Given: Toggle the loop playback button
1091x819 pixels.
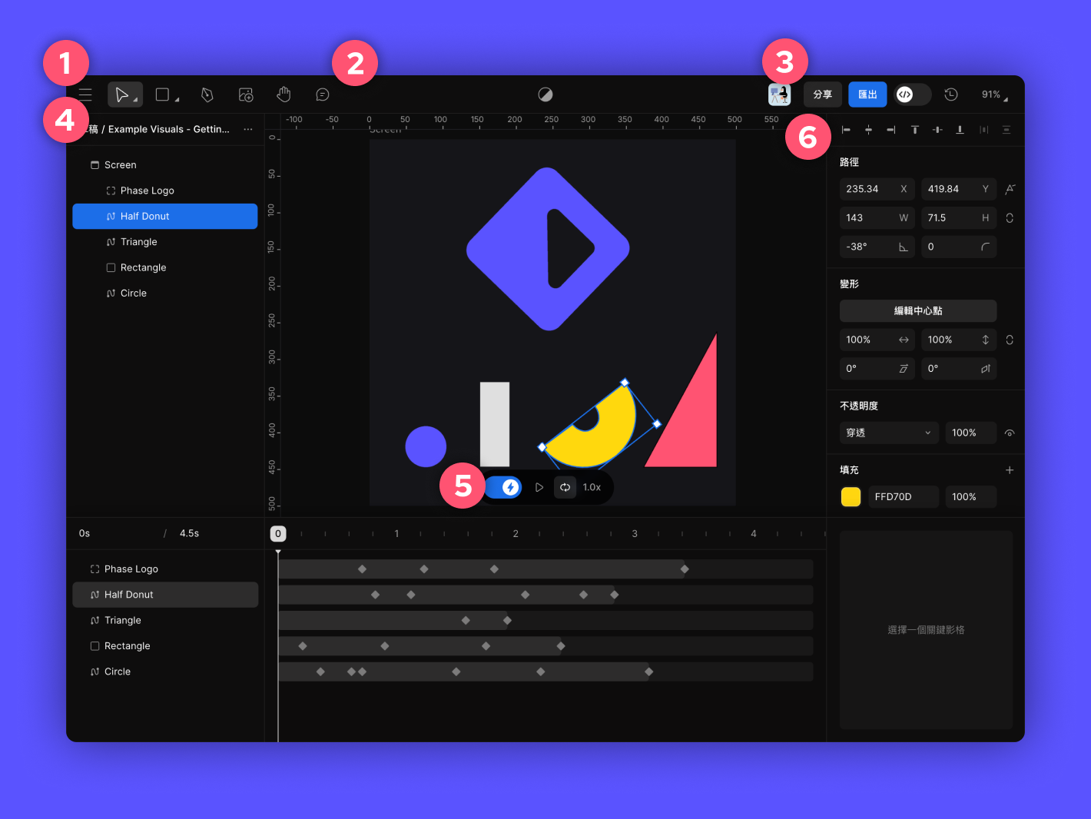Looking at the screenshot, I should (565, 487).
